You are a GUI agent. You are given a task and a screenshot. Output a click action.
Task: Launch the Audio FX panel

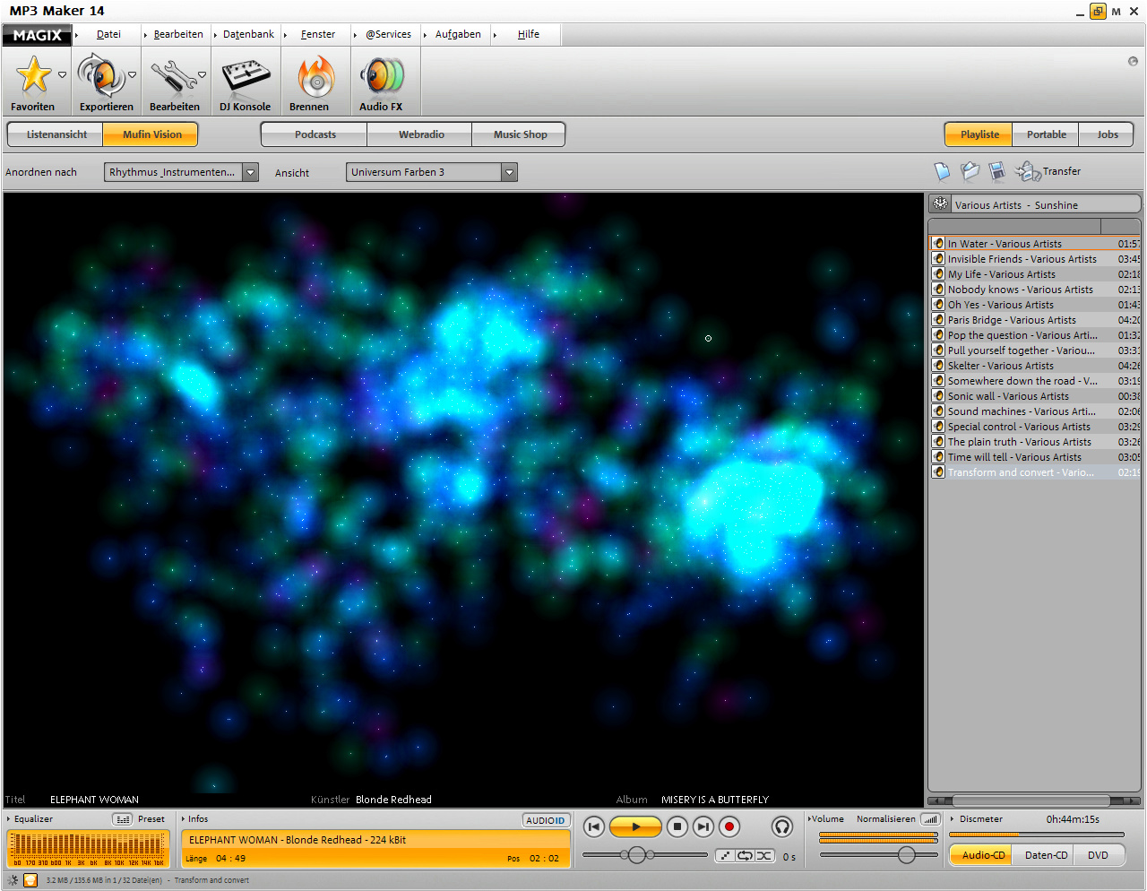383,76
